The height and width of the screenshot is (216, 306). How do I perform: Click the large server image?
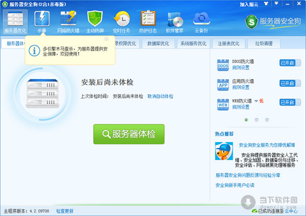[42, 94]
